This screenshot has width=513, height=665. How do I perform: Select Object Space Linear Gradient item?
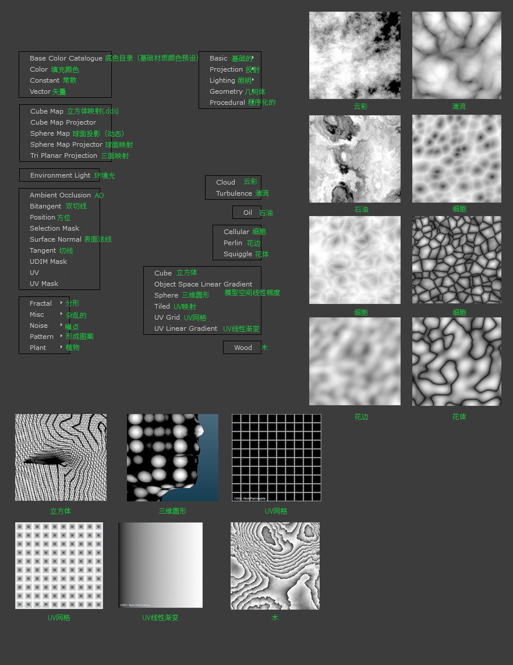coord(203,284)
